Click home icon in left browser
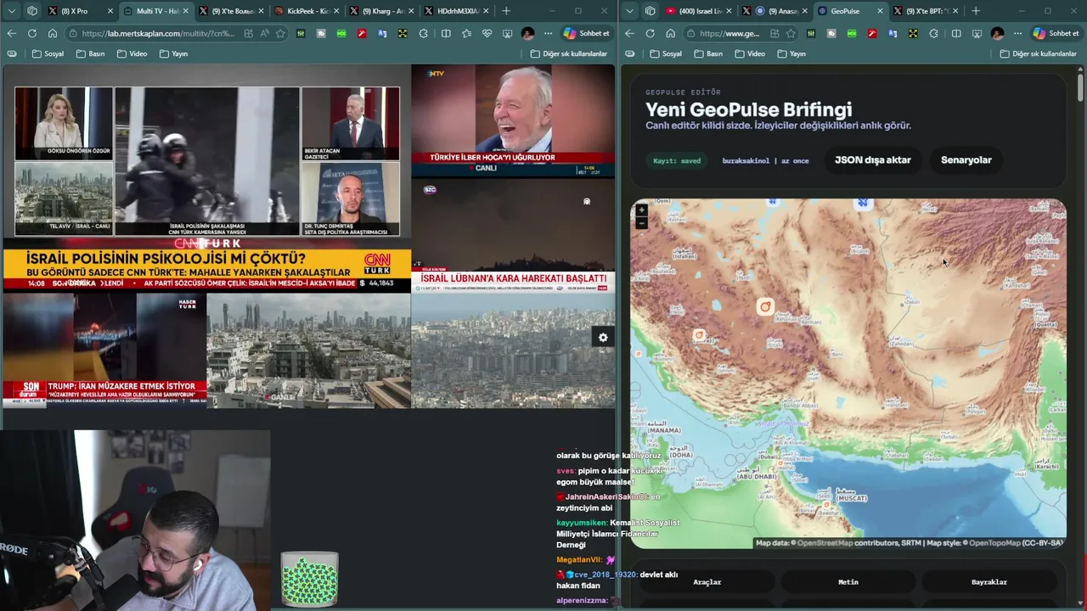 click(52, 33)
